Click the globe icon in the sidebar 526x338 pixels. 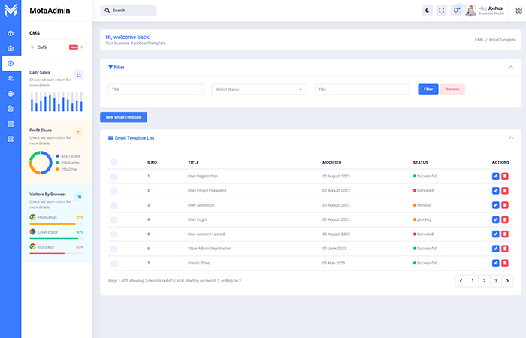11,94
